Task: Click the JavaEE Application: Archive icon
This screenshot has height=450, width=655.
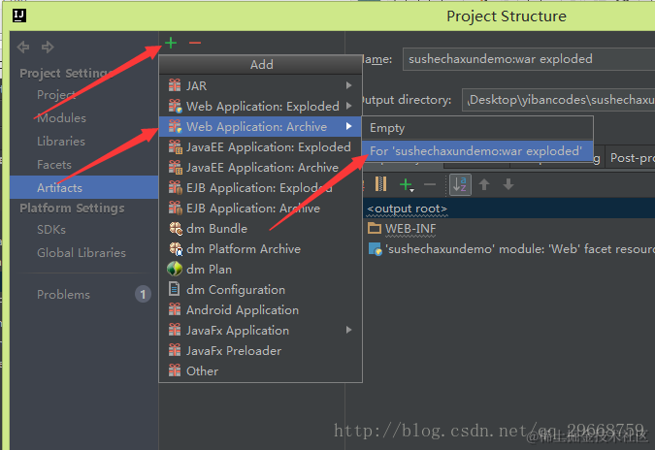Action: [176, 167]
